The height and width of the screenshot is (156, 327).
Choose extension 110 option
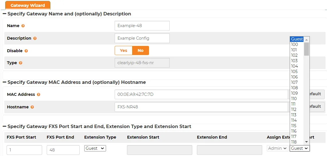[297, 99]
